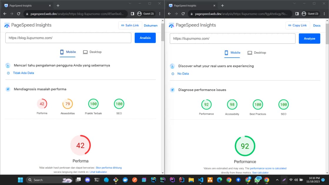Open Microsoft Edge from the taskbar
Viewport: 329px width, 185px height.
tap(219, 180)
